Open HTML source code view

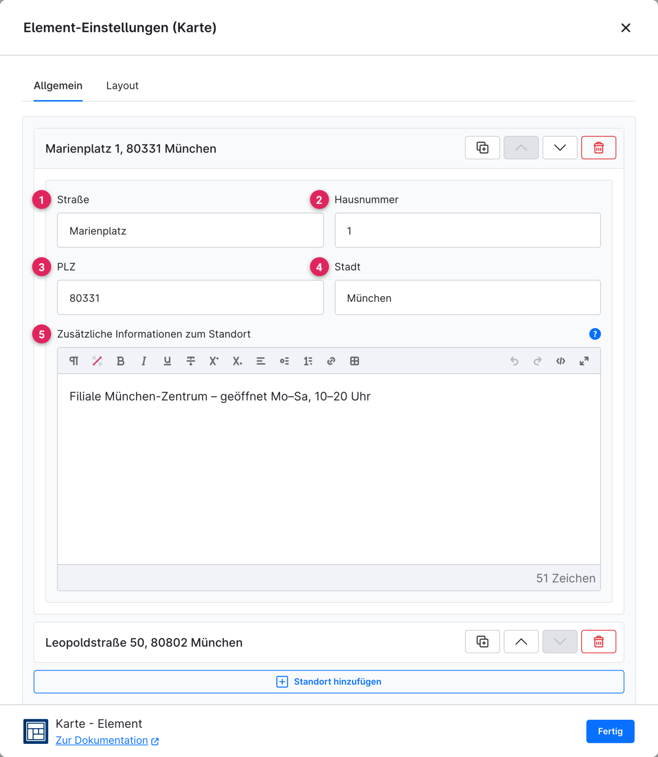coord(561,361)
